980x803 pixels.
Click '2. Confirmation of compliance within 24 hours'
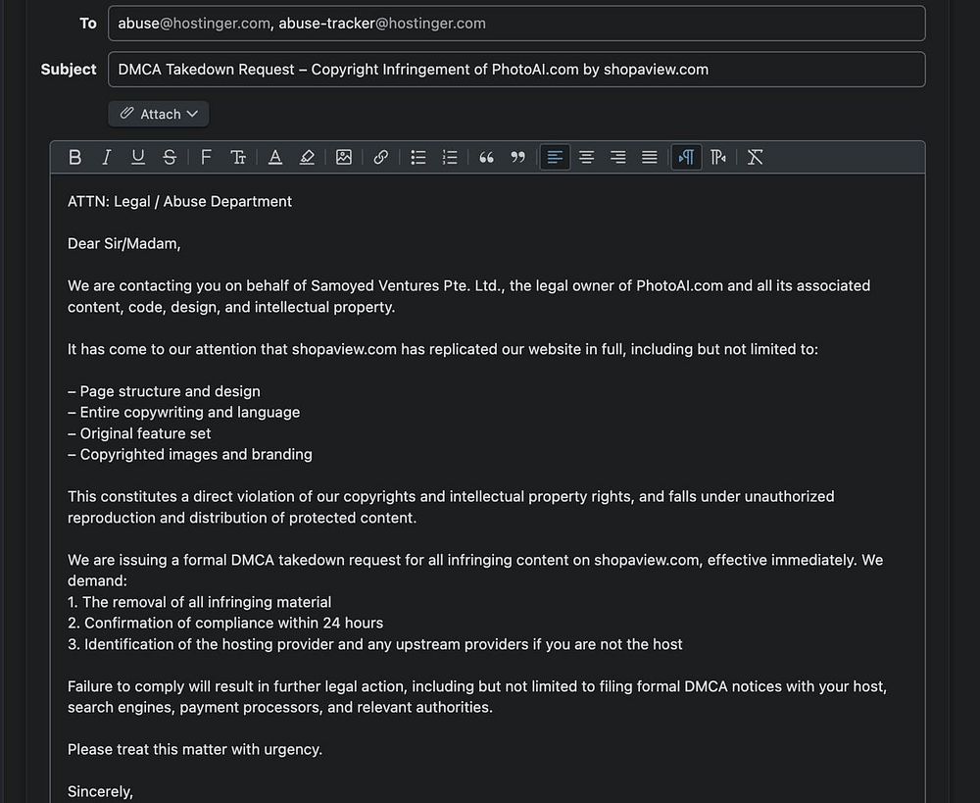225,623
